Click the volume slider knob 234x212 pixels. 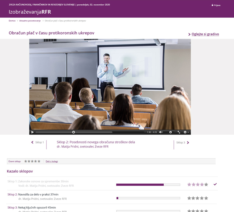(x=170, y=132)
